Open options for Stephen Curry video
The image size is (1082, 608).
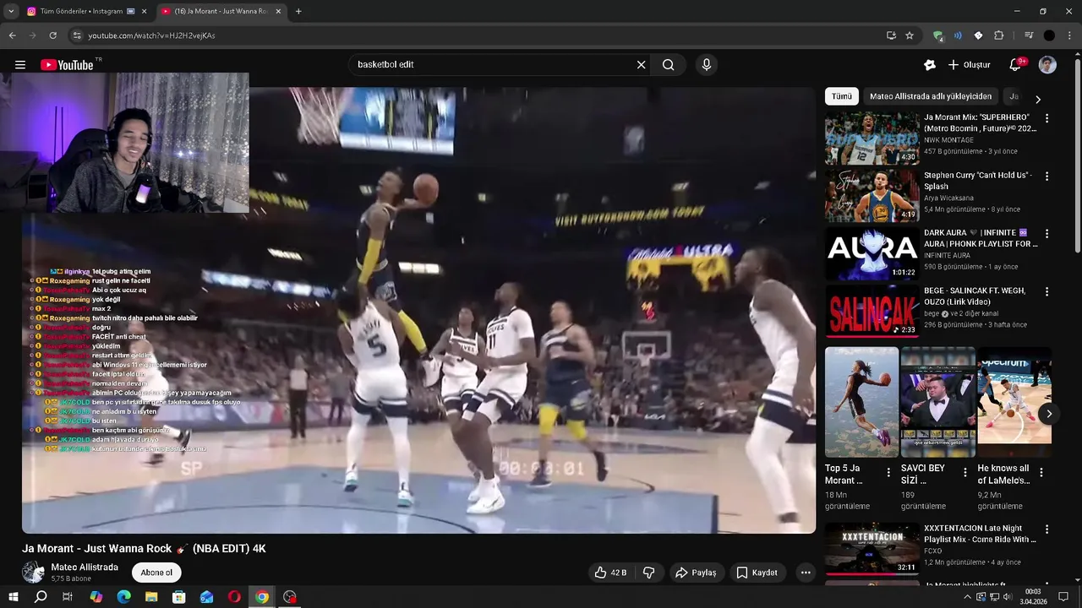[1046, 176]
